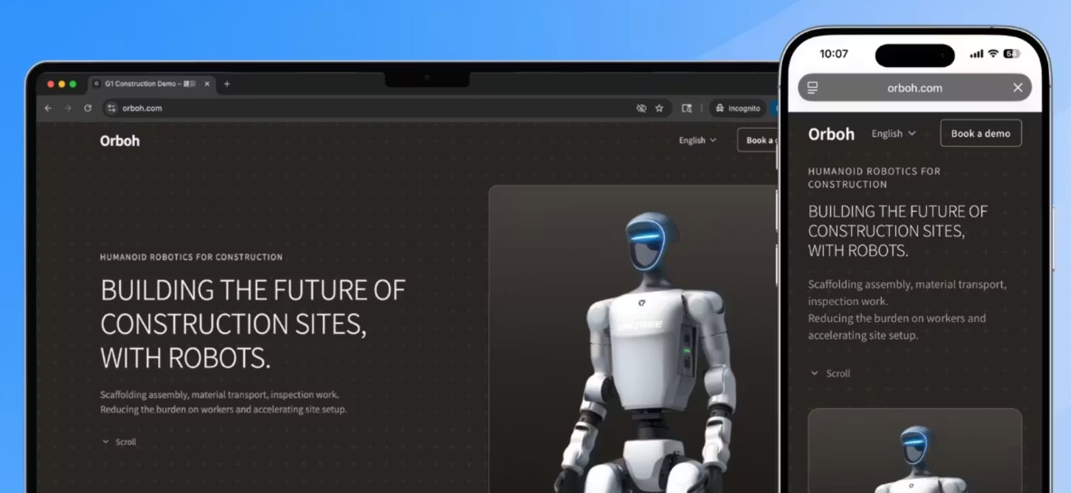The height and width of the screenshot is (493, 1071).
Task: Click the third-party cookies blocked eye icon
Action: pyautogui.click(x=641, y=108)
